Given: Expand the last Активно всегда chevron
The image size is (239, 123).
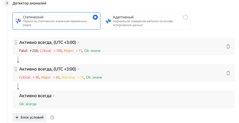Looking at the screenshot, I should coord(54,96).
